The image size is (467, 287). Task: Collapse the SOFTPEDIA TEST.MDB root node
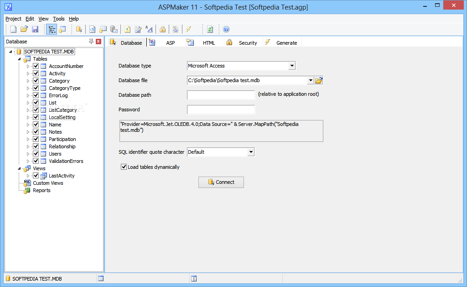[x=11, y=52]
